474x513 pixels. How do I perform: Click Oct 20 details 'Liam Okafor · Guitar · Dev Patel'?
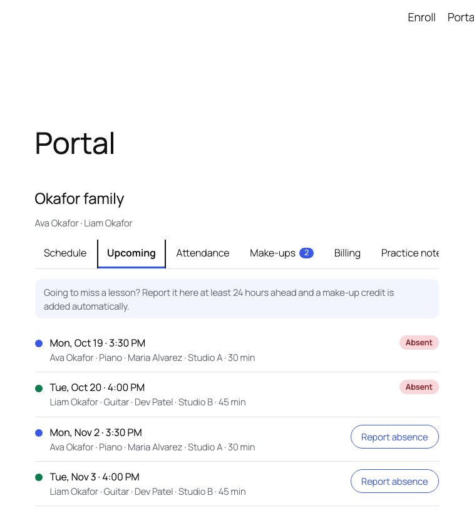(111, 402)
